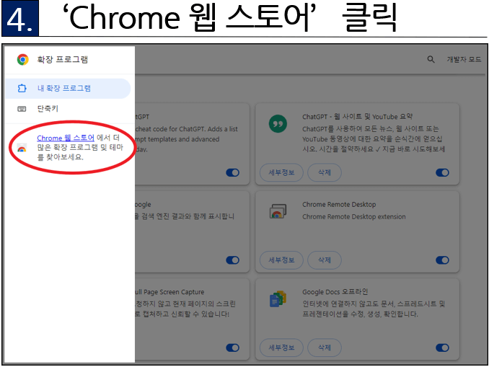Toggle the 검색 엔진 결과 extension switch
Viewport: 489px width, 367px height.
233,260
